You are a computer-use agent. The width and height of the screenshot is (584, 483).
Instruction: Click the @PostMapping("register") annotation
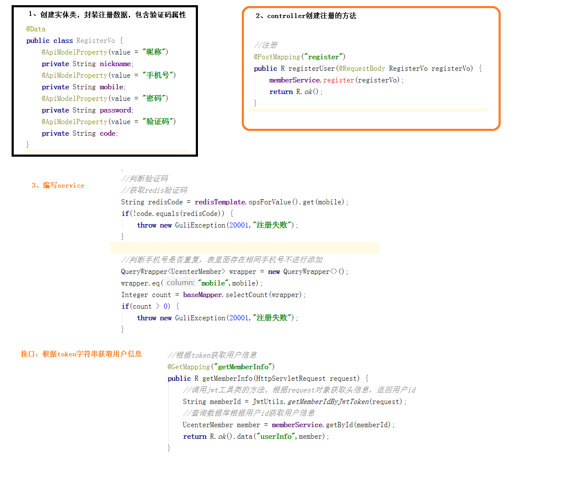pyautogui.click(x=300, y=57)
